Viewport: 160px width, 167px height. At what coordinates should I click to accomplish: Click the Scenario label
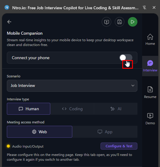point(14,76)
